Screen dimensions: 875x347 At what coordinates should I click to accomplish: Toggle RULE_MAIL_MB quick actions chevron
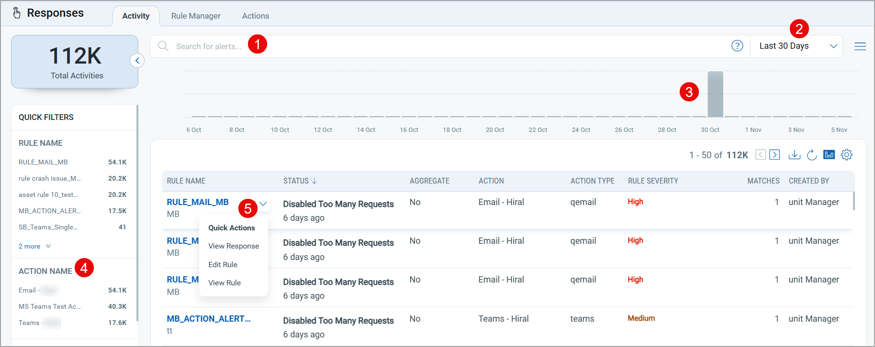point(263,204)
